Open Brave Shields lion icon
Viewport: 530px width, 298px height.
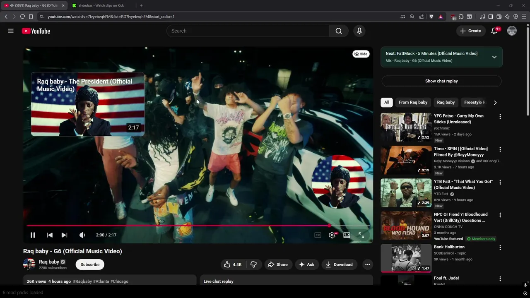pyautogui.click(x=431, y=17)
